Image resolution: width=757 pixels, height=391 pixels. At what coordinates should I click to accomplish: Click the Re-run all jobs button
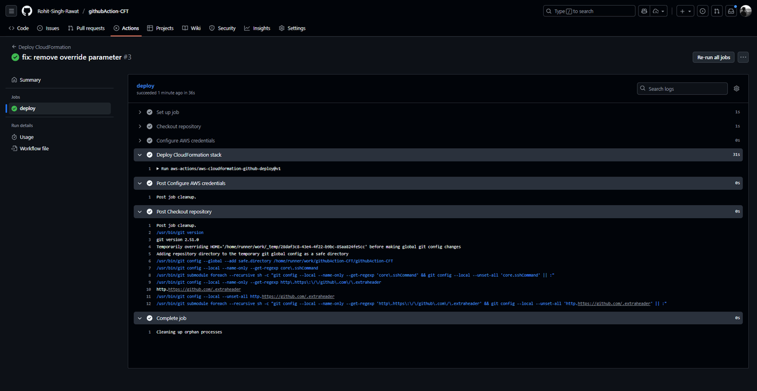click(713, 57)
